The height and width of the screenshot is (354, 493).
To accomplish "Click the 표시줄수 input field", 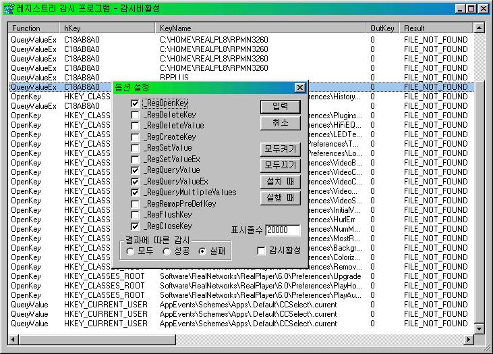I will pyautogui.click(x=283, y=230).
